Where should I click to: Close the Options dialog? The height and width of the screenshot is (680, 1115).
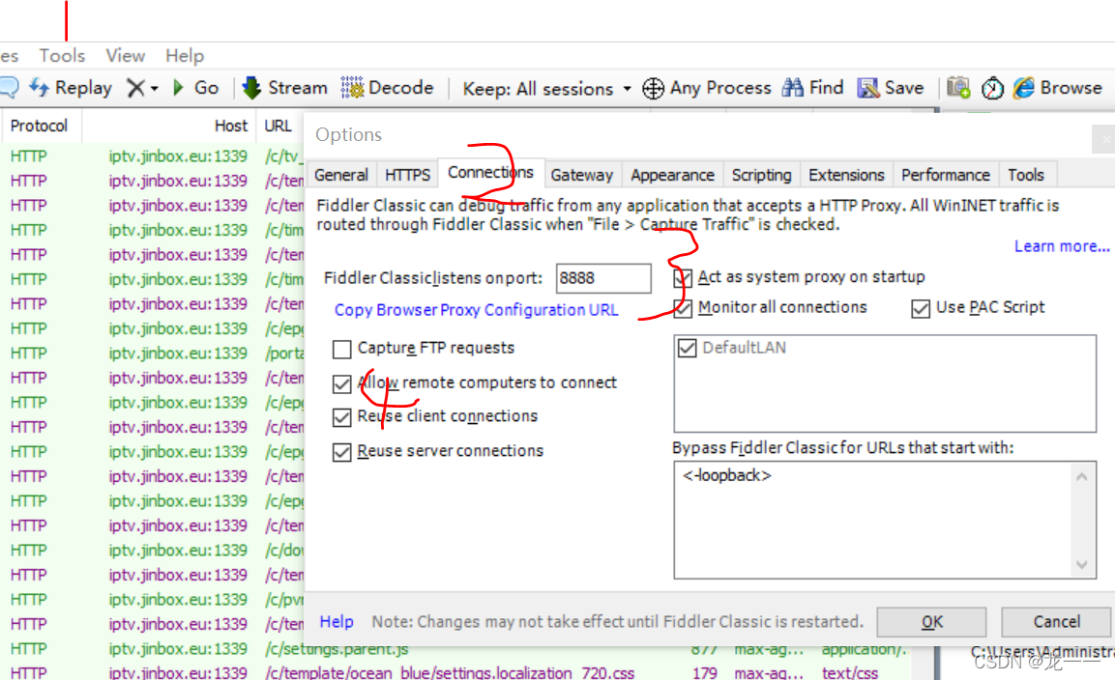tap(1105, 139)
